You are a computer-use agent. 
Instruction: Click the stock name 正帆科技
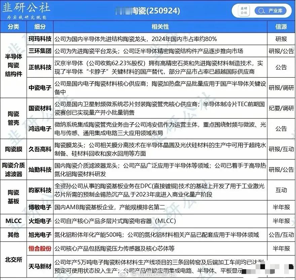coord(40,67)
